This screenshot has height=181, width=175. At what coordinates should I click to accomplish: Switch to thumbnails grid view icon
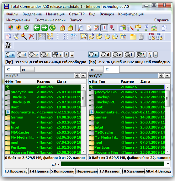pos(66,36)
